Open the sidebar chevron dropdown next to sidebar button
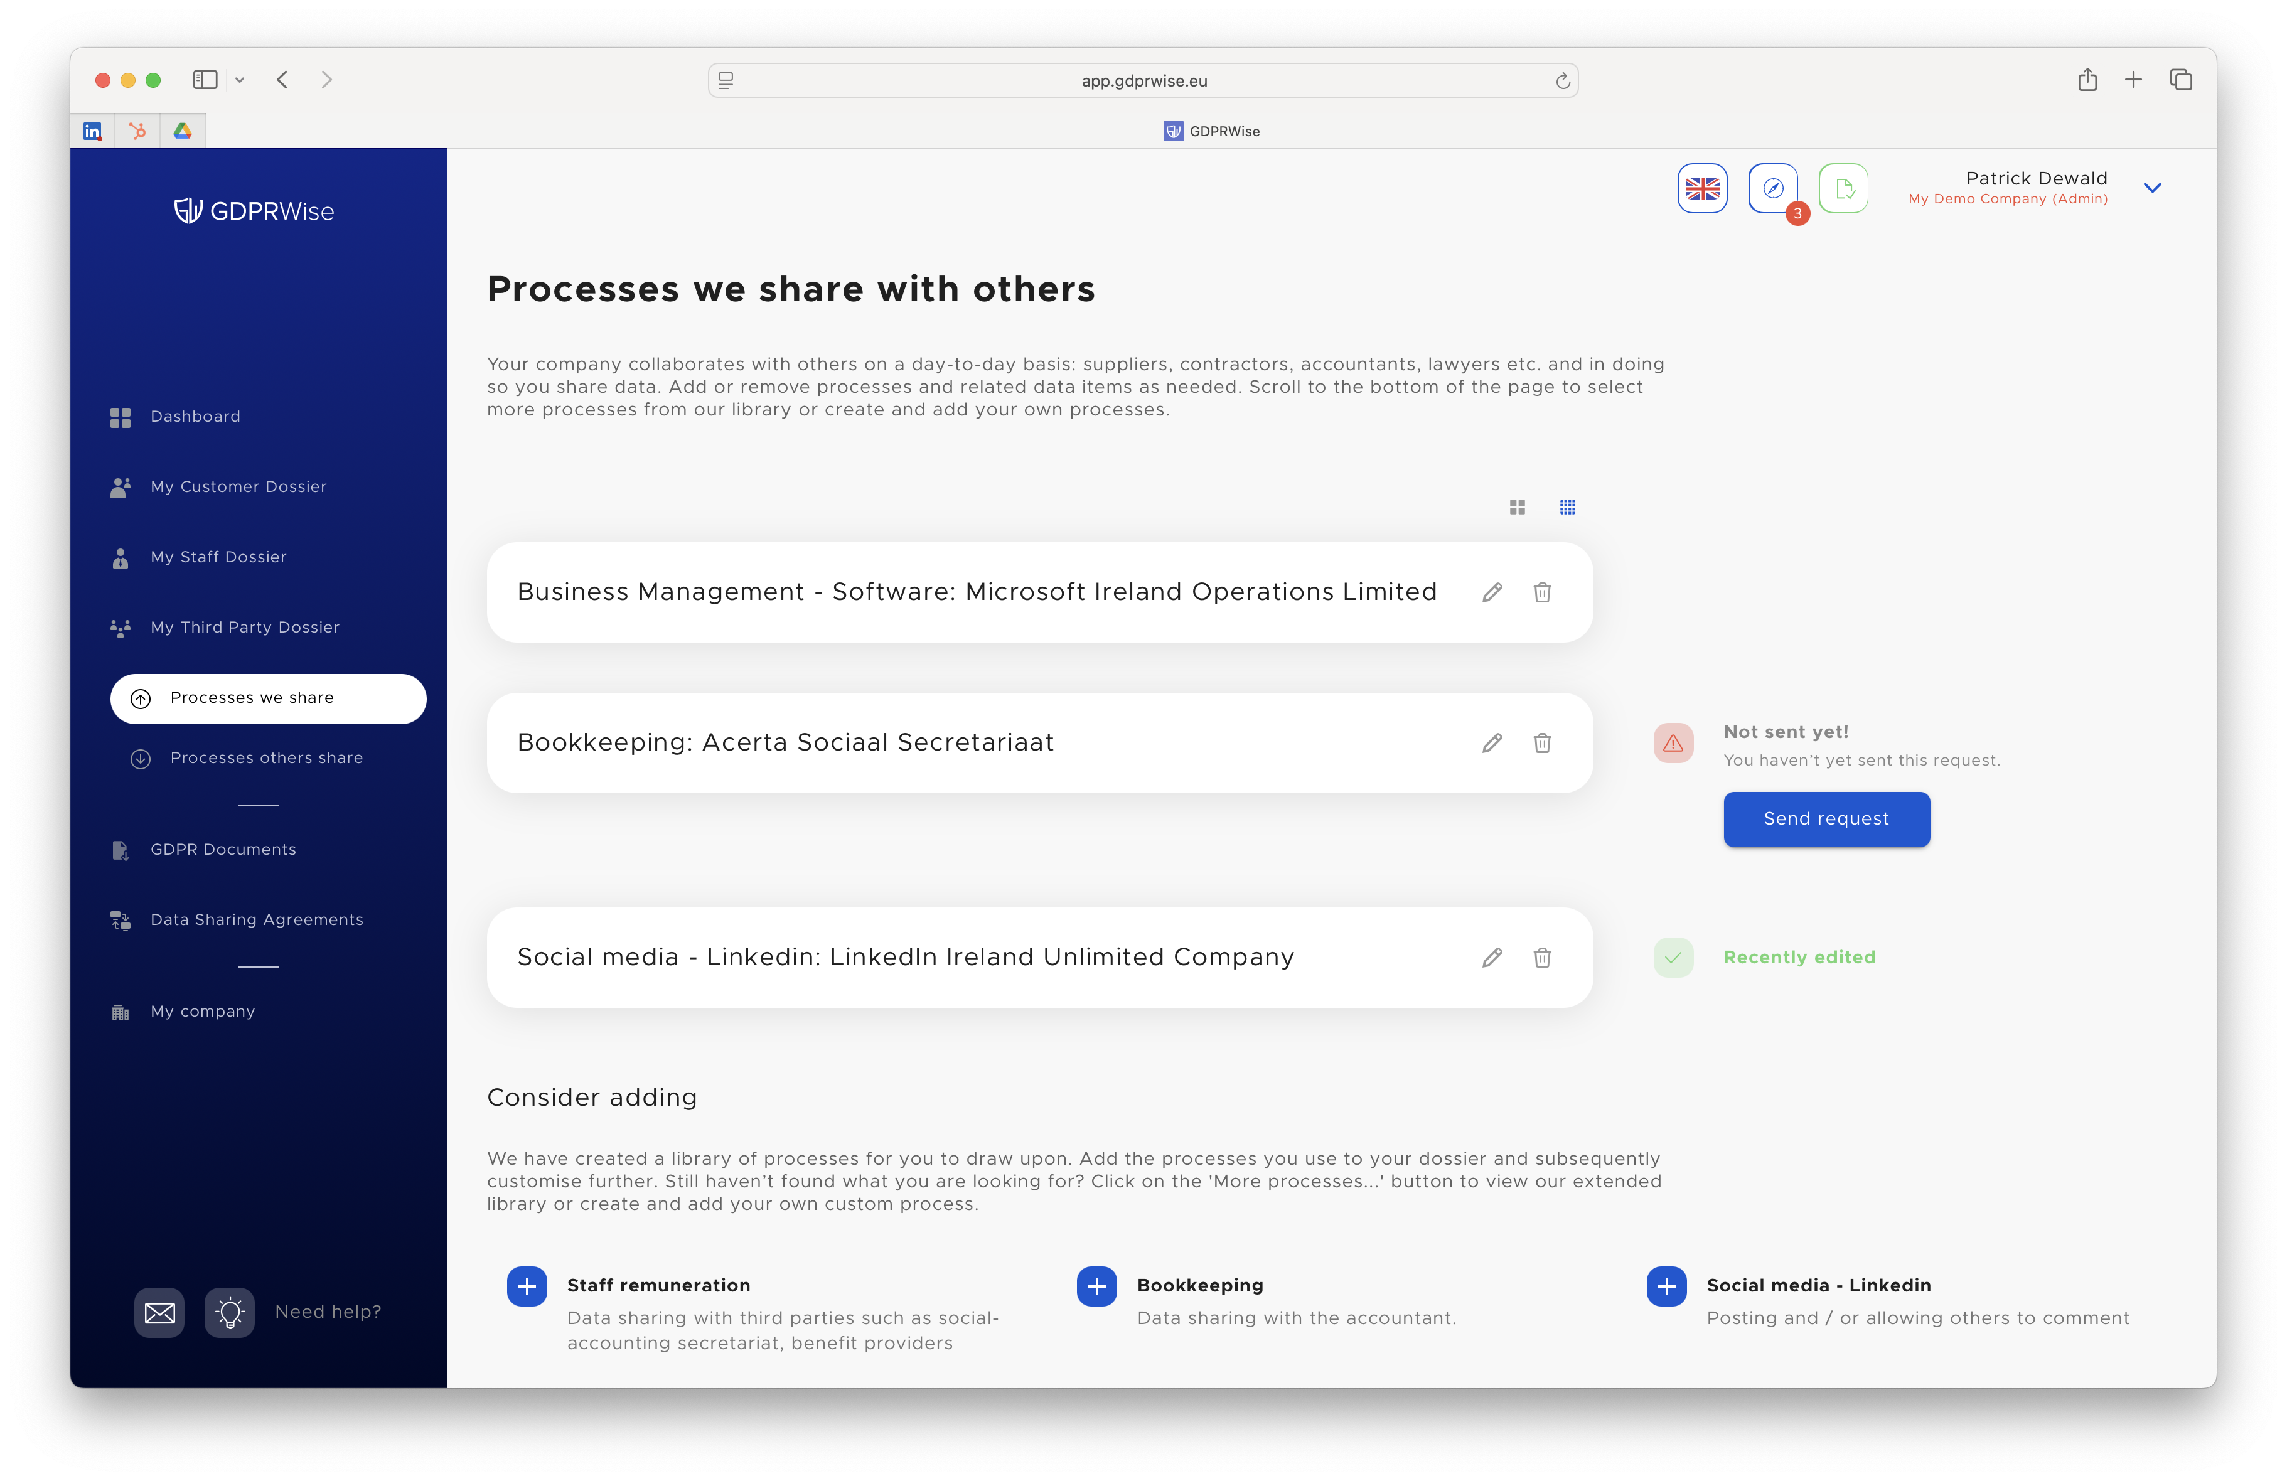2287x1481 pixels. coord(240,80)
